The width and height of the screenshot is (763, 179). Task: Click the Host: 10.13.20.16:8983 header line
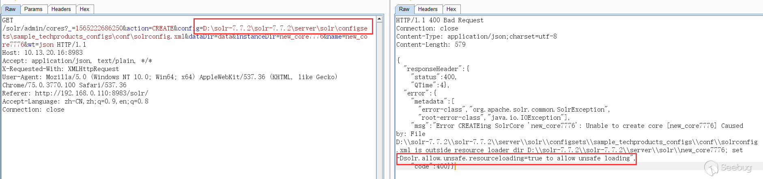(x=43, y=53)
